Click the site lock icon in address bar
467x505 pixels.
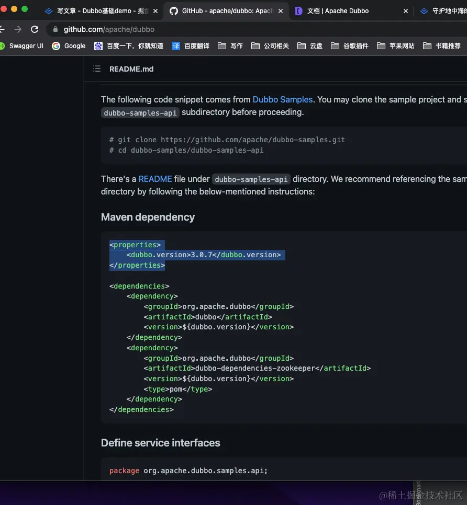tap(55, 29)
